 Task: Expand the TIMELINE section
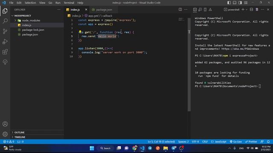pos(37,137)
